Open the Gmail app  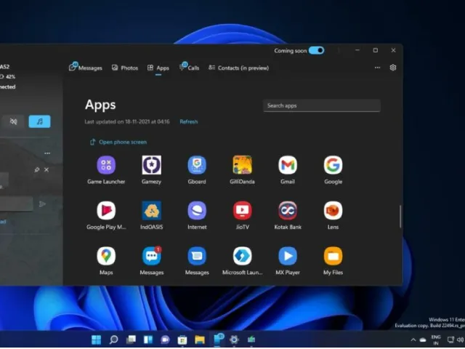click(x=288, y=165)
